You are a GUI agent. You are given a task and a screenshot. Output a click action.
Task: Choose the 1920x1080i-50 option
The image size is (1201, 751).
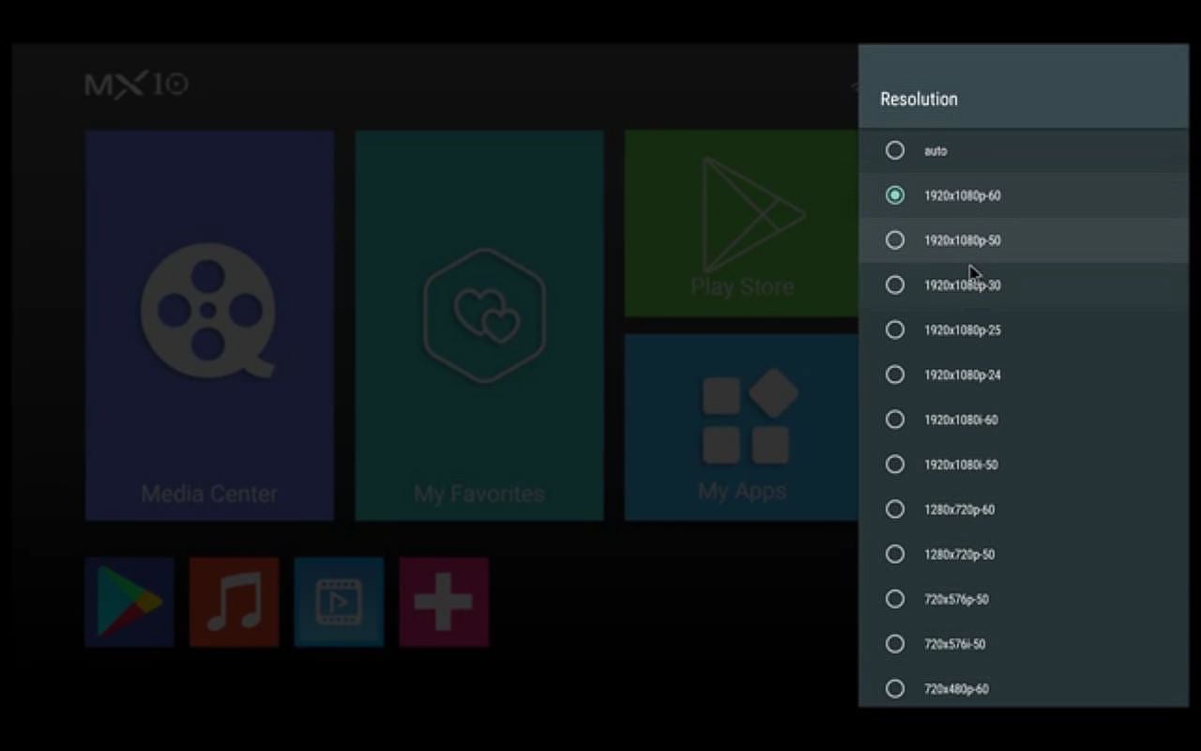1023,465
